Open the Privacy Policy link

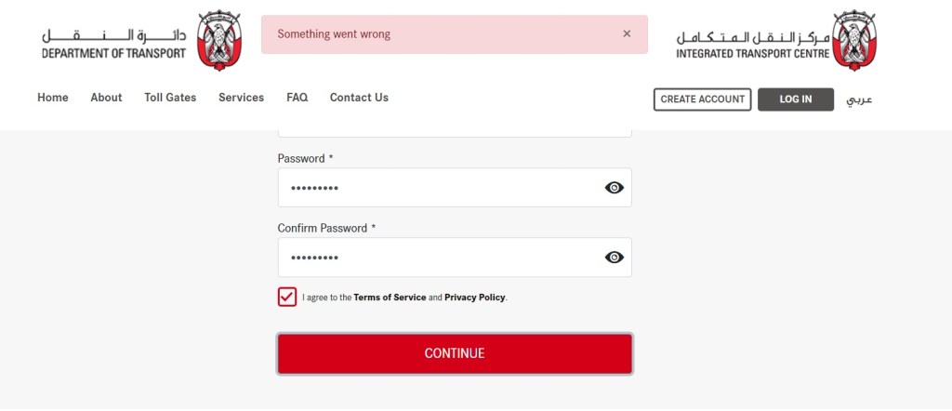474,298
